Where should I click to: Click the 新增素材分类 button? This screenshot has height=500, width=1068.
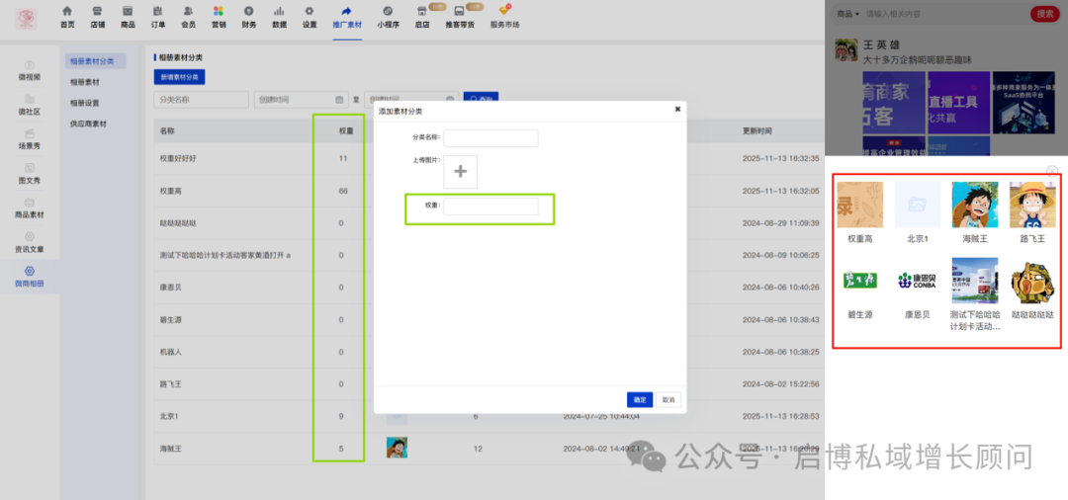coord(179,77)
